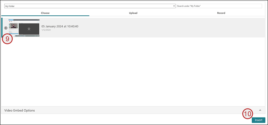Image resolution: width=268 pixels, height=125 pixels.
Task: Click the red step 10 circle marker
Action: tap(247, 114)
